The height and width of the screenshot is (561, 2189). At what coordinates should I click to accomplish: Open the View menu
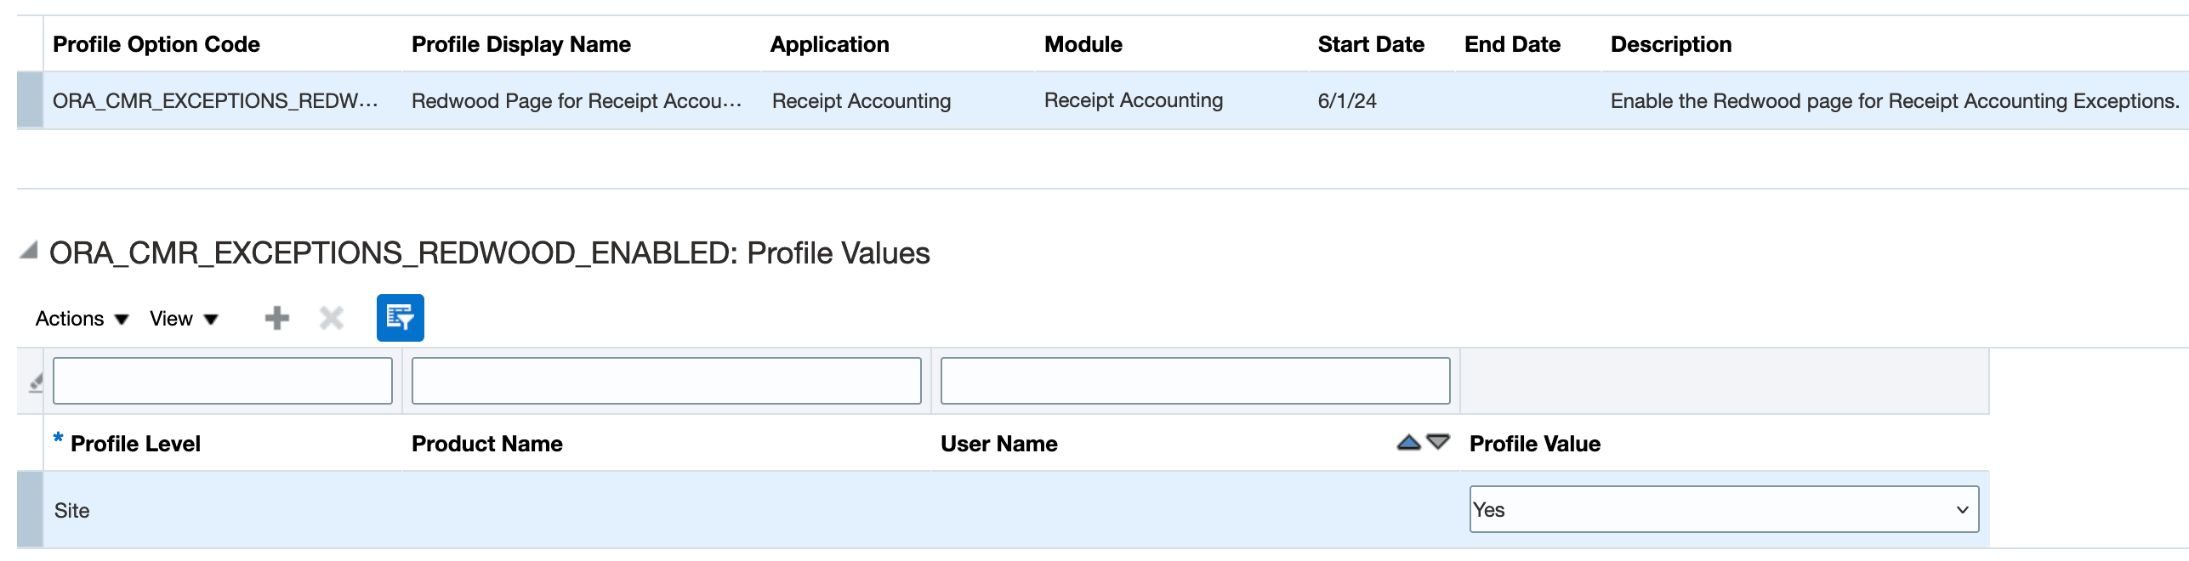click(x=184, y=319)
